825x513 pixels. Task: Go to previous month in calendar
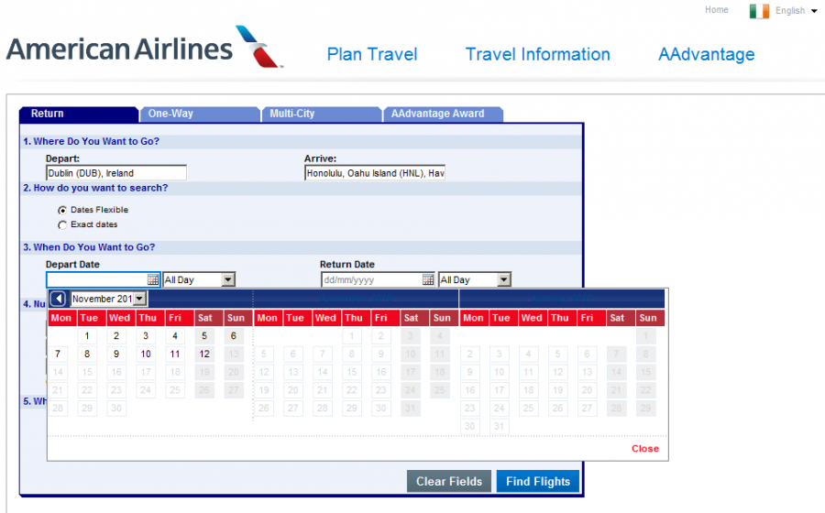coord(59,299)
